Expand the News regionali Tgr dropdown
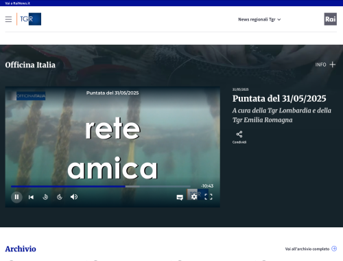Viewport: 343px width, 261px height. (259, 19)
